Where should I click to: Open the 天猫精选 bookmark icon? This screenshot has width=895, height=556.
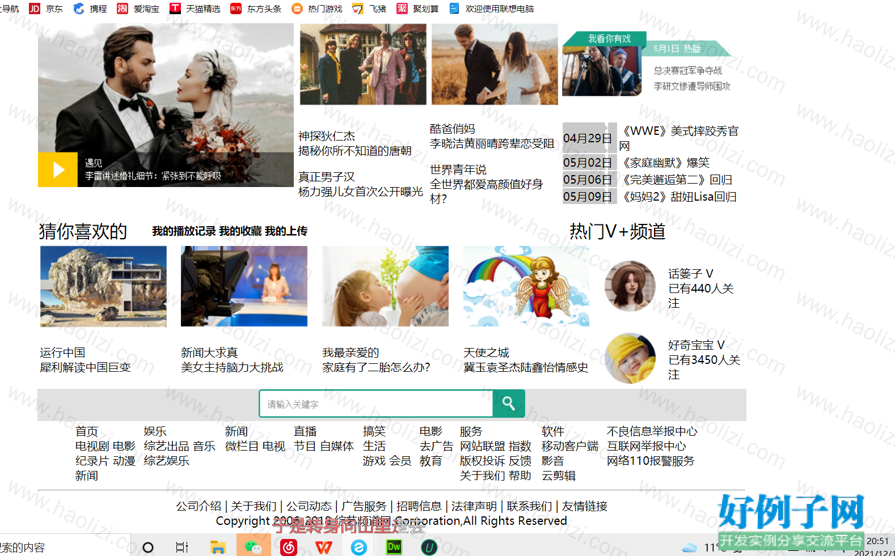tap(175, 9)
